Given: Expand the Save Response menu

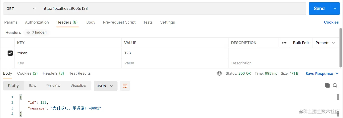Looking at the screenshot, I should pyautogui.click(x=322, y=74).
